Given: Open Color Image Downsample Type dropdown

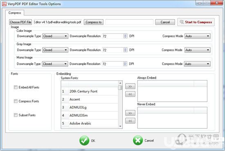Looking at the screenshot, I should (x=55, y=36).
